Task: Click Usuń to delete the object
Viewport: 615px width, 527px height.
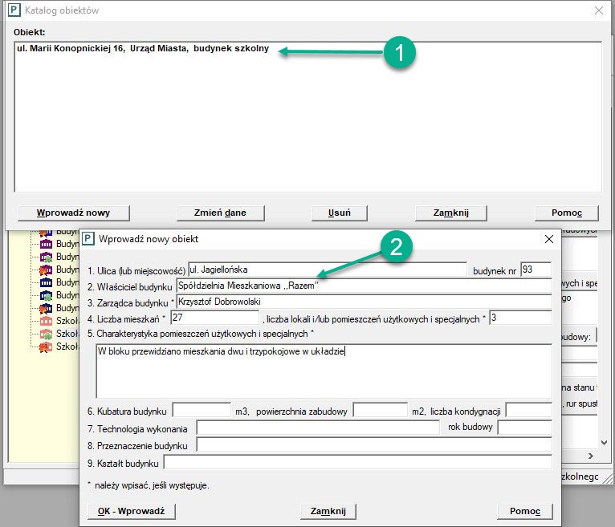Action: 339,213
